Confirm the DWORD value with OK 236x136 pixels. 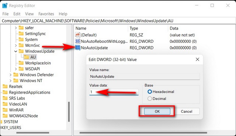click(157, 111)
